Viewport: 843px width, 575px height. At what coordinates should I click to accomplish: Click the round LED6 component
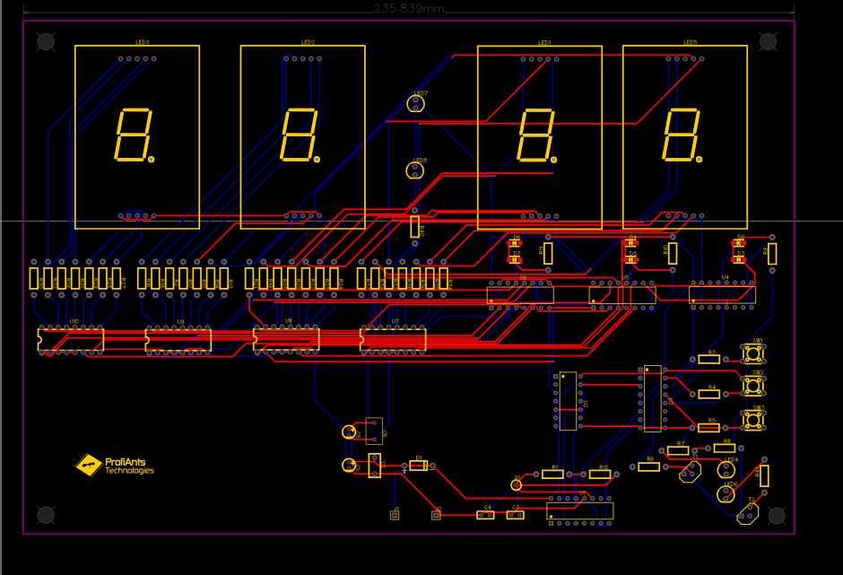726,493
